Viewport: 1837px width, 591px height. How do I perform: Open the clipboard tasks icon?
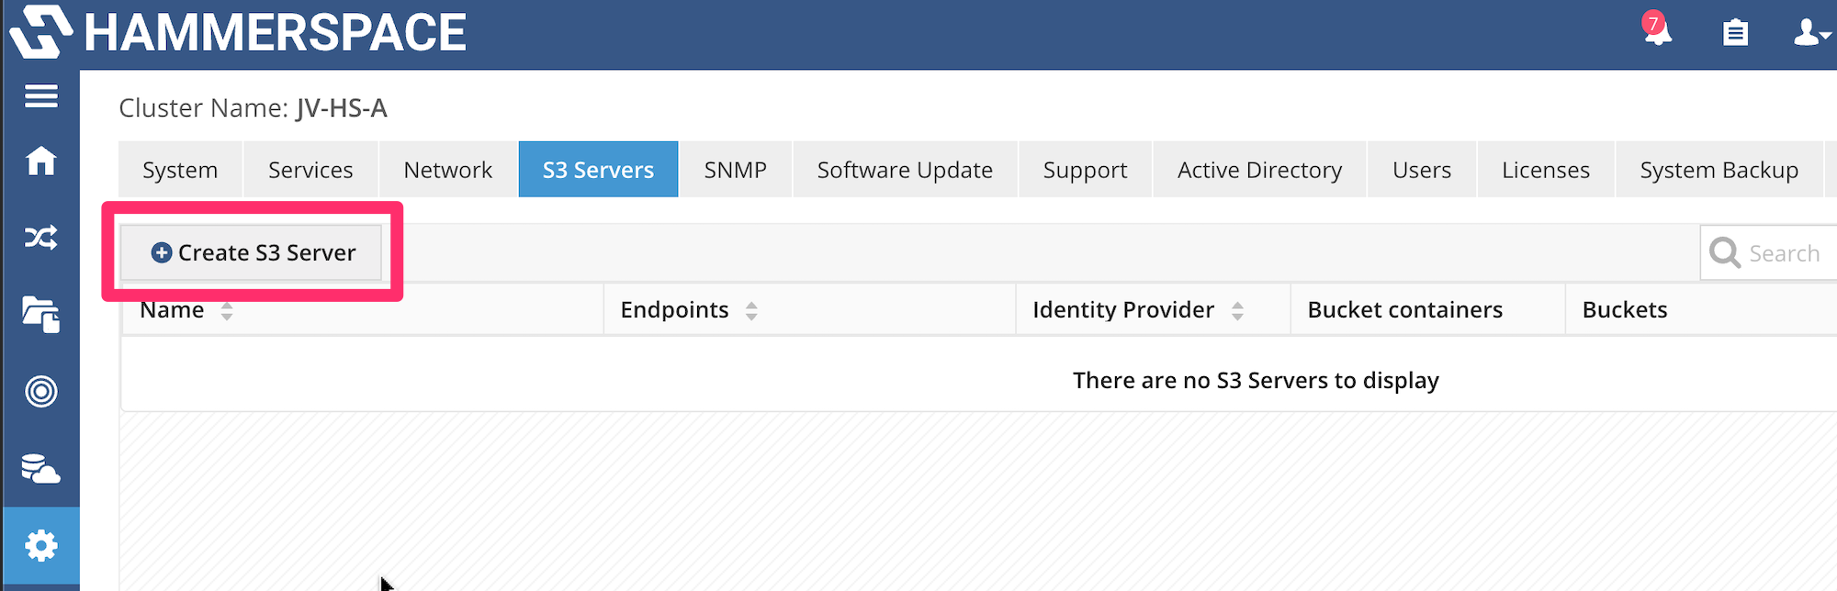[1735, 33]
